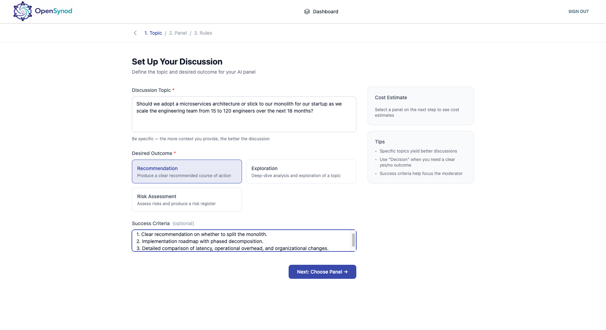Click tip about using "Decision" outcome

(417, 162)
